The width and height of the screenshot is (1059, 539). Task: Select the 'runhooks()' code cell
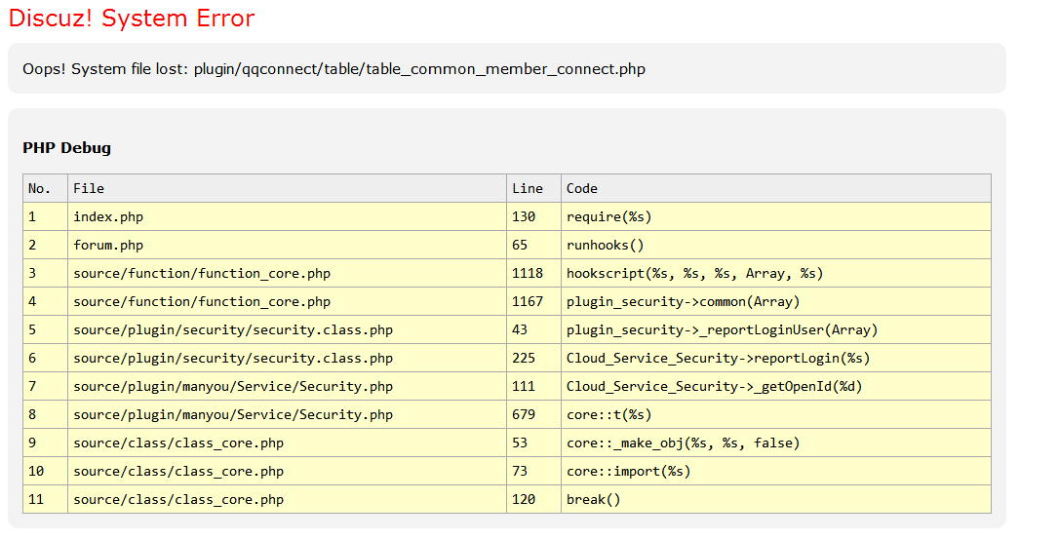(x=776, y=246)
